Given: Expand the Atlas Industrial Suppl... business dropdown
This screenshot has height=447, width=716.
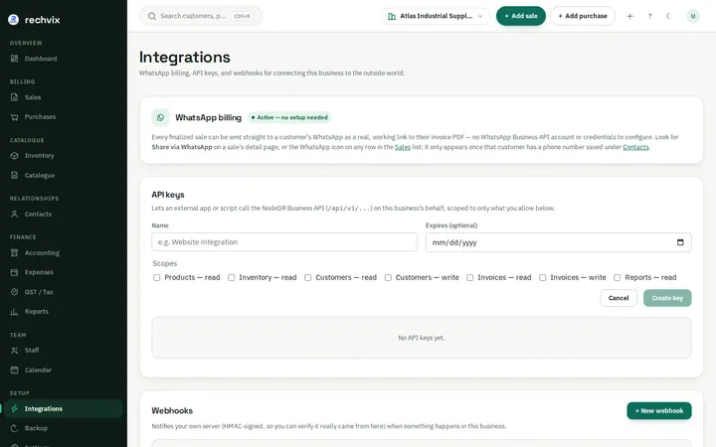Looking at the screenshot, I should click(x=436, y=16).
